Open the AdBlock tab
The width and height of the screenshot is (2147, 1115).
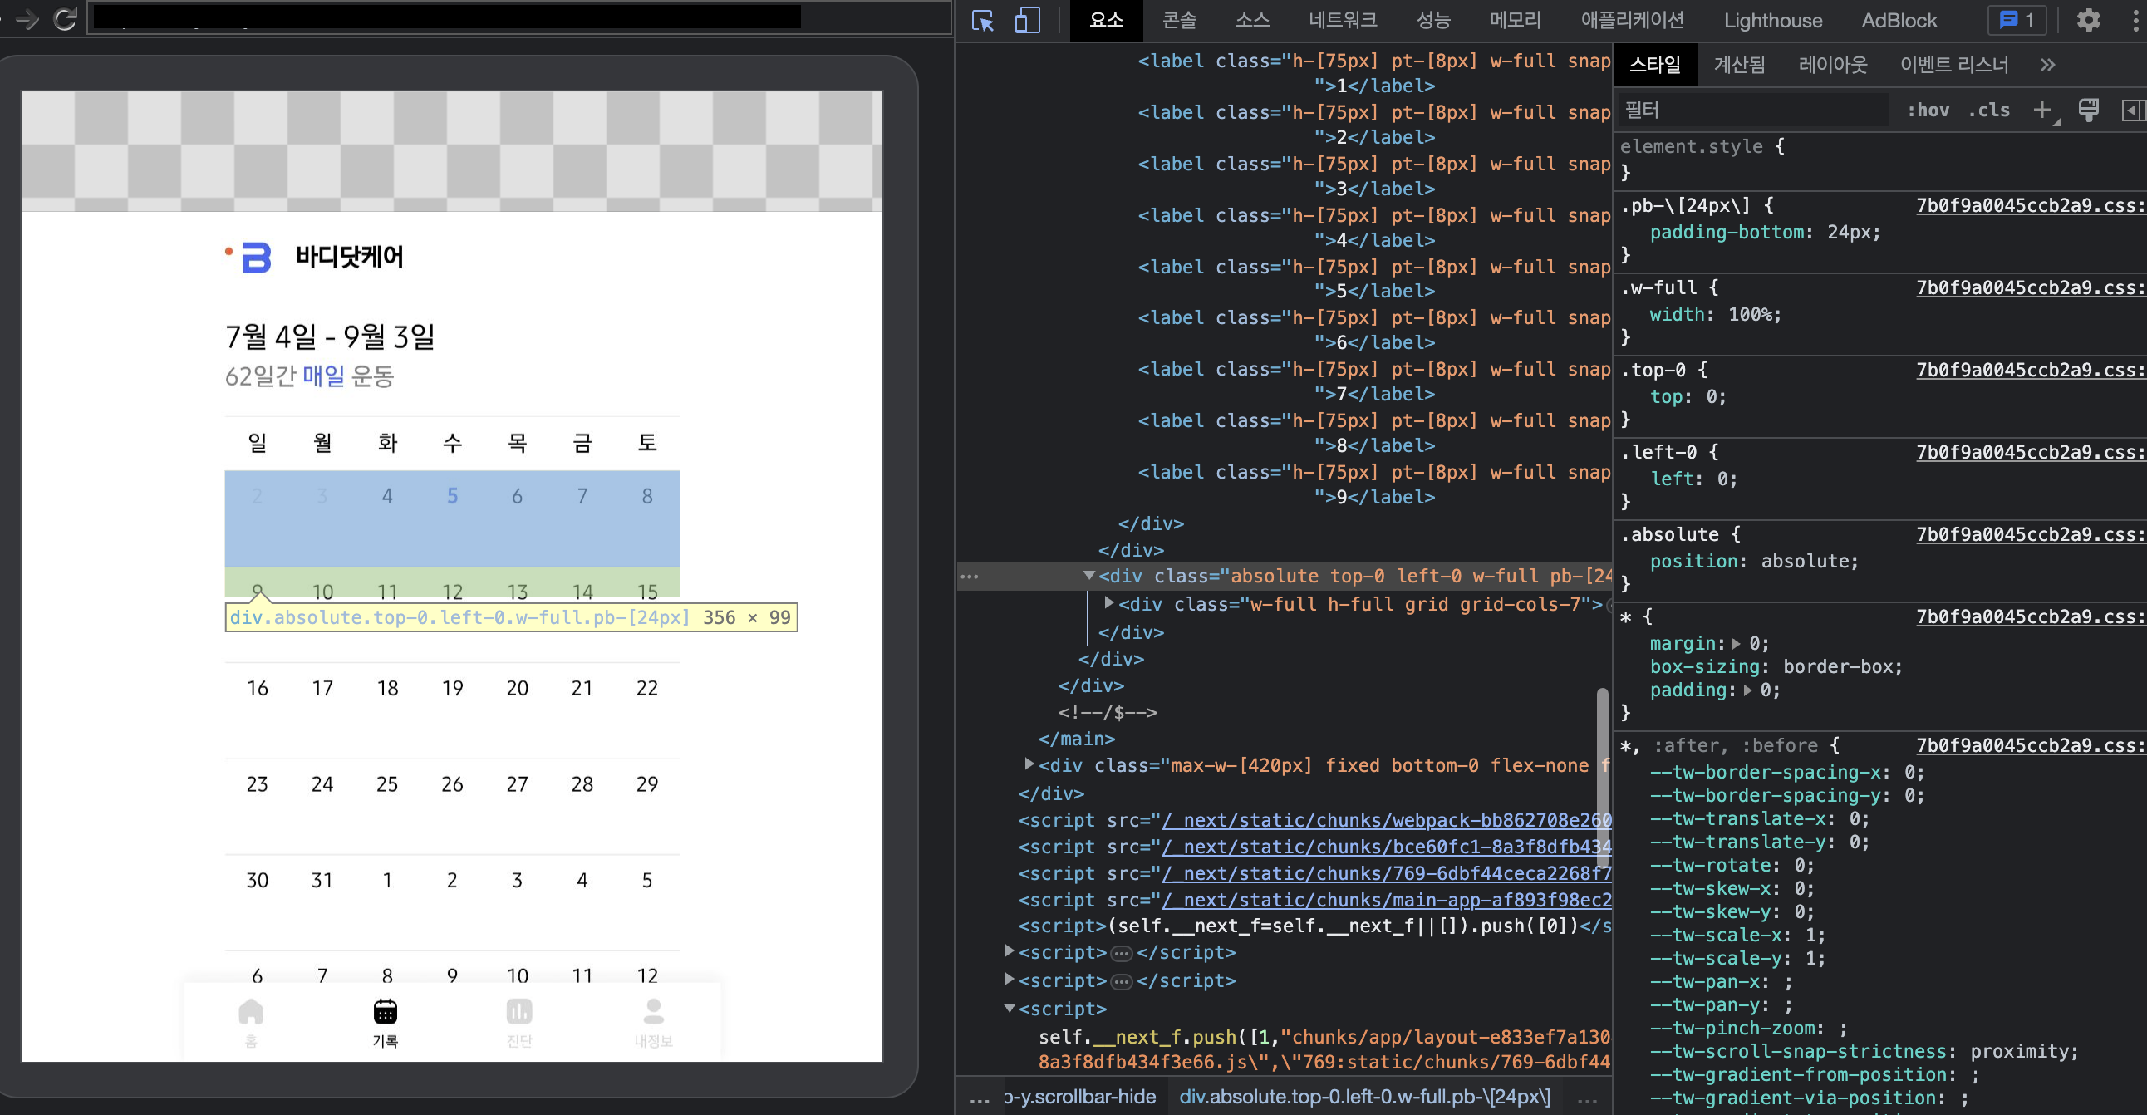pos(1899,20)
